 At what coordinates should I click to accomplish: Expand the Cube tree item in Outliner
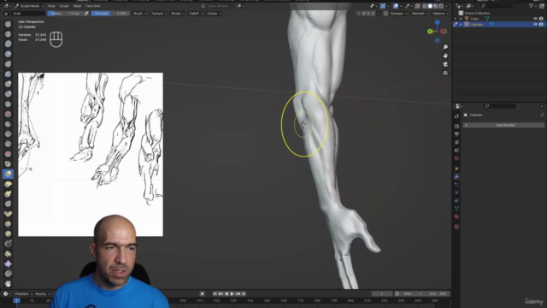point(461,19)
